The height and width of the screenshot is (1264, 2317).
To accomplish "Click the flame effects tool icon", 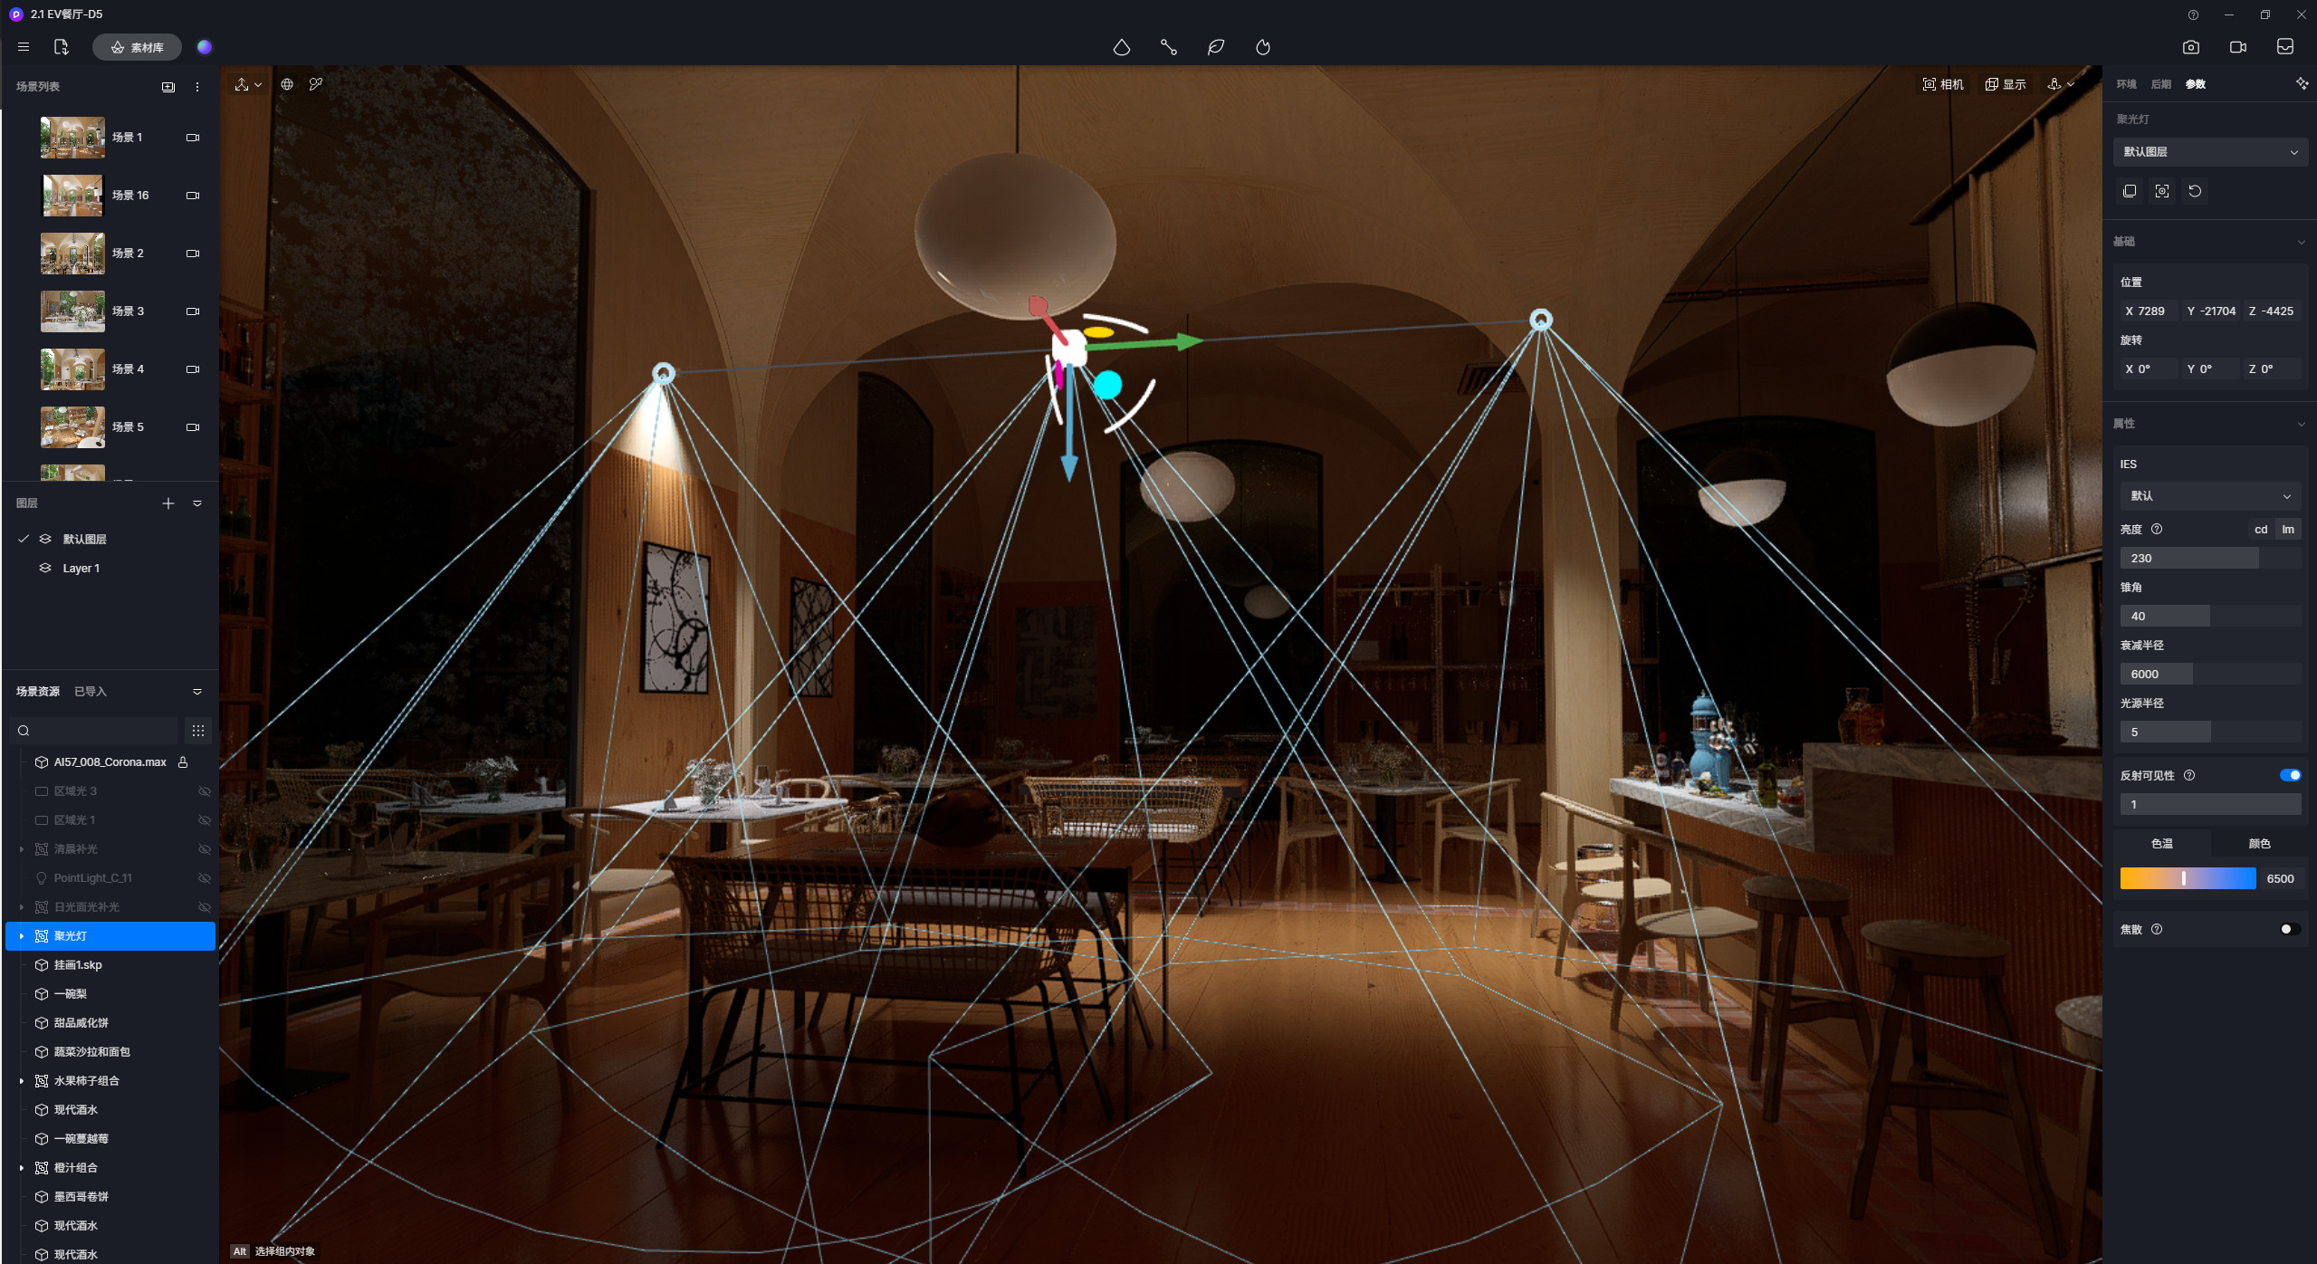I will point(1262,47).
